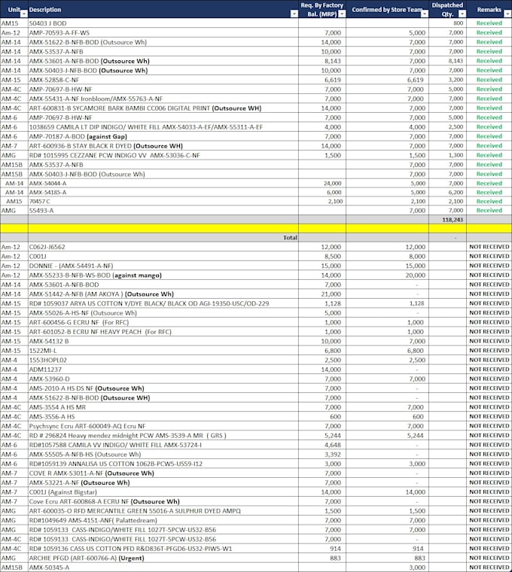Viewport: 512px width, 572px height.
Task: Select cell 'ART-600035-O RFD MERCANTILE GREEN'
Action: (163, 511)
